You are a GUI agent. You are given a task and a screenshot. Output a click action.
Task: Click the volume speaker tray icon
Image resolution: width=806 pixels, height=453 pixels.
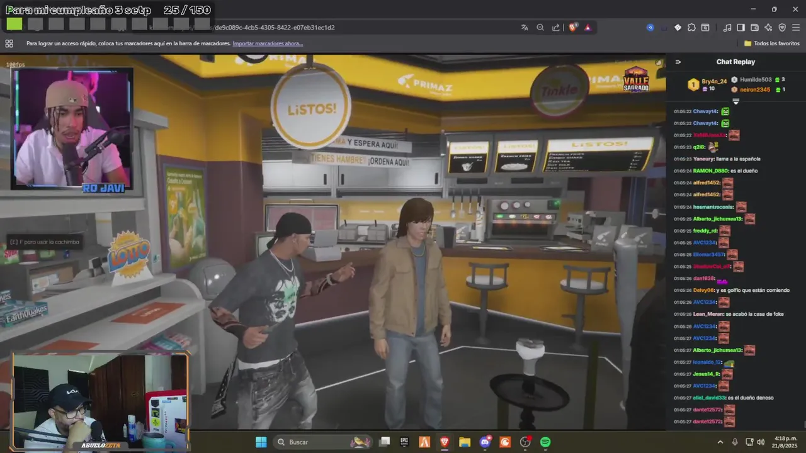point(761,442)
